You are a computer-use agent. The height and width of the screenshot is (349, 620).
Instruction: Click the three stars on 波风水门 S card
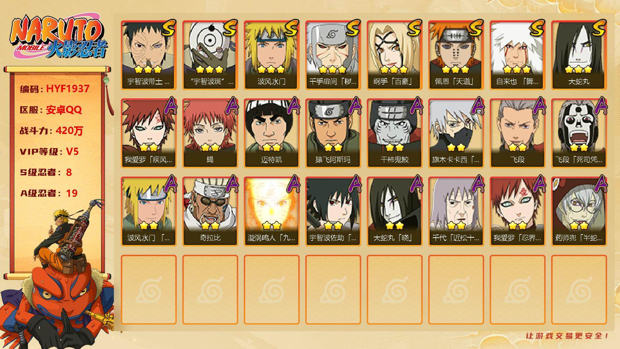pyautogui.click(x=271, y=69)
